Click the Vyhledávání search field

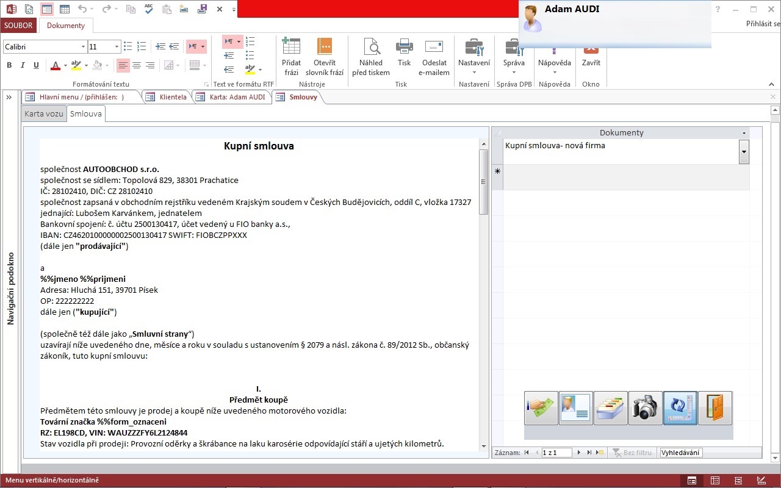pos(681,453)
